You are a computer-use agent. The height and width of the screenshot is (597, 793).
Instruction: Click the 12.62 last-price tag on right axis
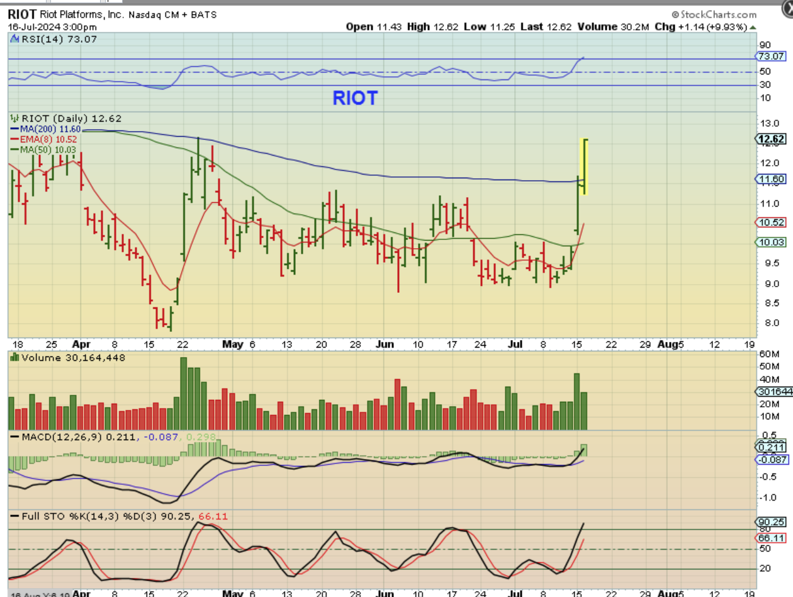pyautogui.click(x=772, y=139)
